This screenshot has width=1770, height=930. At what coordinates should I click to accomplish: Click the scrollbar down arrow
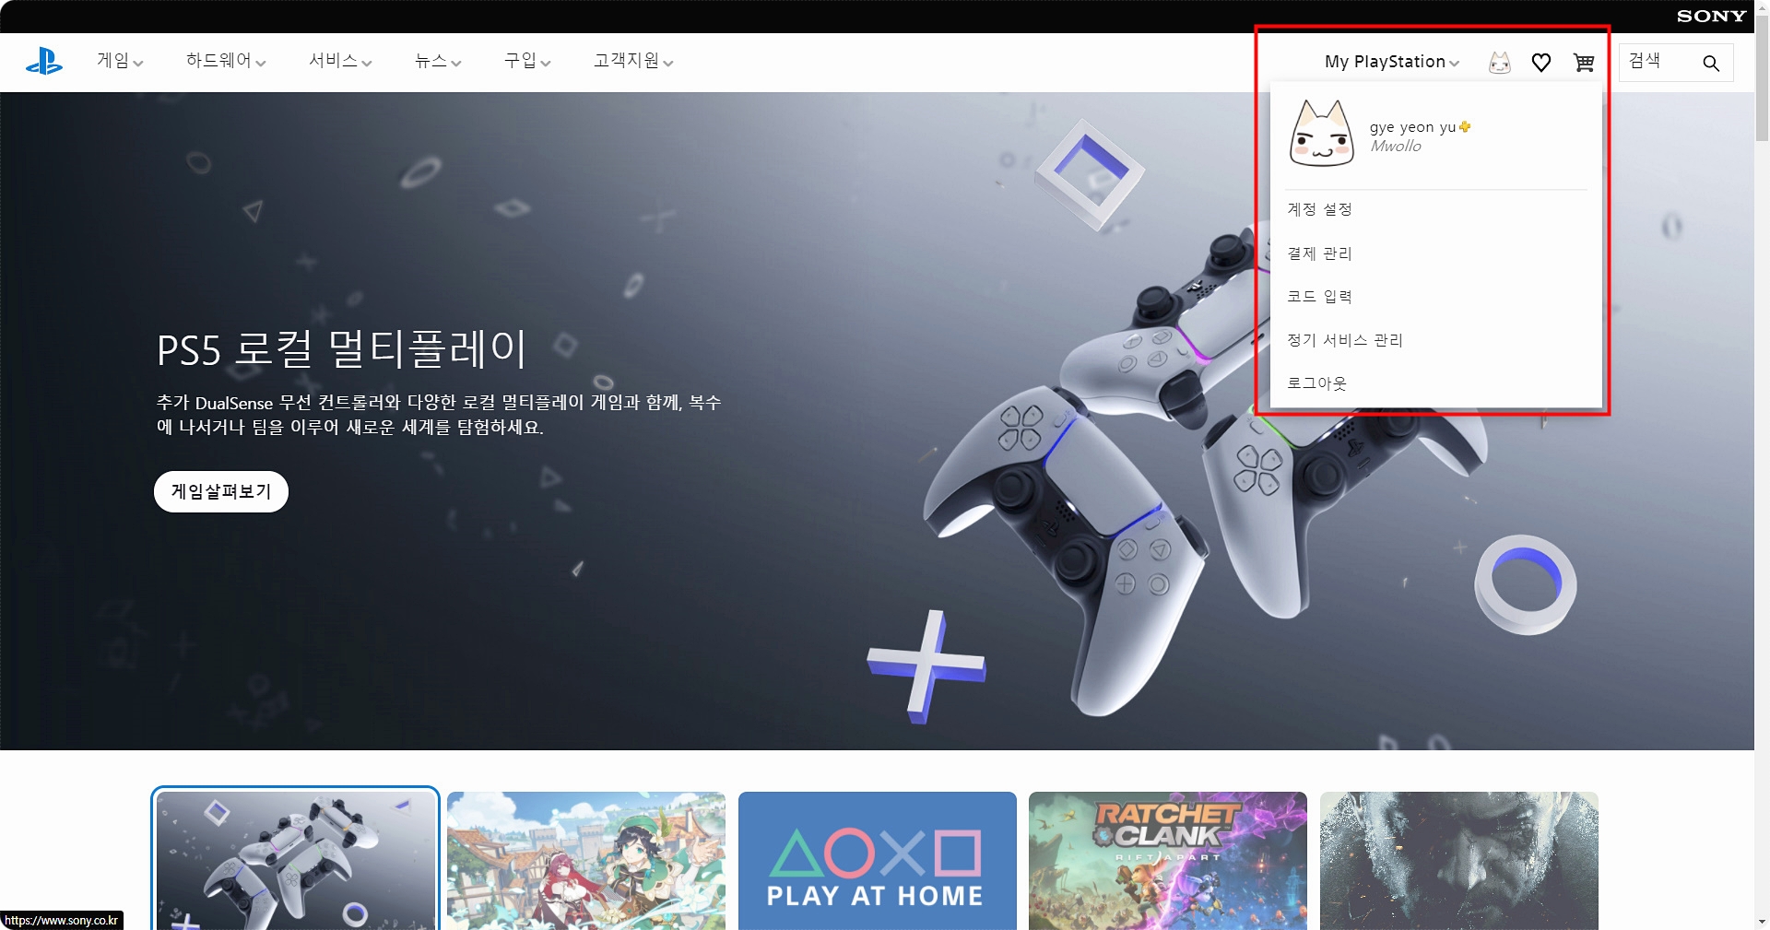click(1762, 922)
